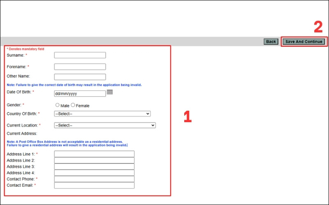Select the Other Name text field
This screenshot has height=205, width=329.
point(80,77)
